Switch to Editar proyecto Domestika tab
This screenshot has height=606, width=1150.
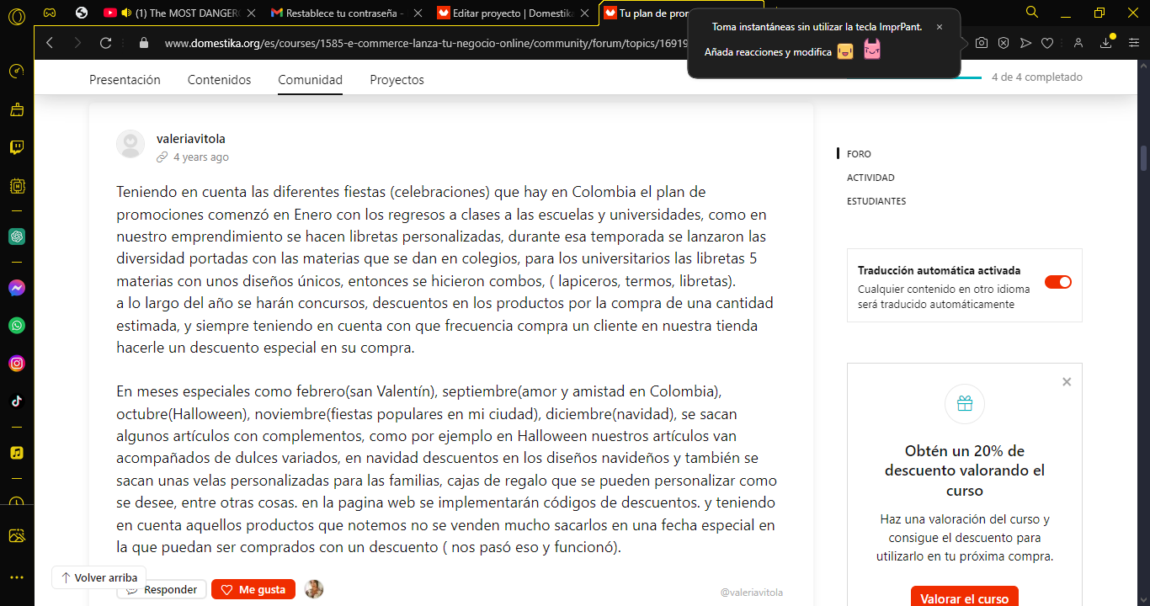(x=513, y=13)
